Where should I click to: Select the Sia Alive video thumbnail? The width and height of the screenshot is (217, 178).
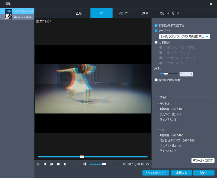pos(9,11)
